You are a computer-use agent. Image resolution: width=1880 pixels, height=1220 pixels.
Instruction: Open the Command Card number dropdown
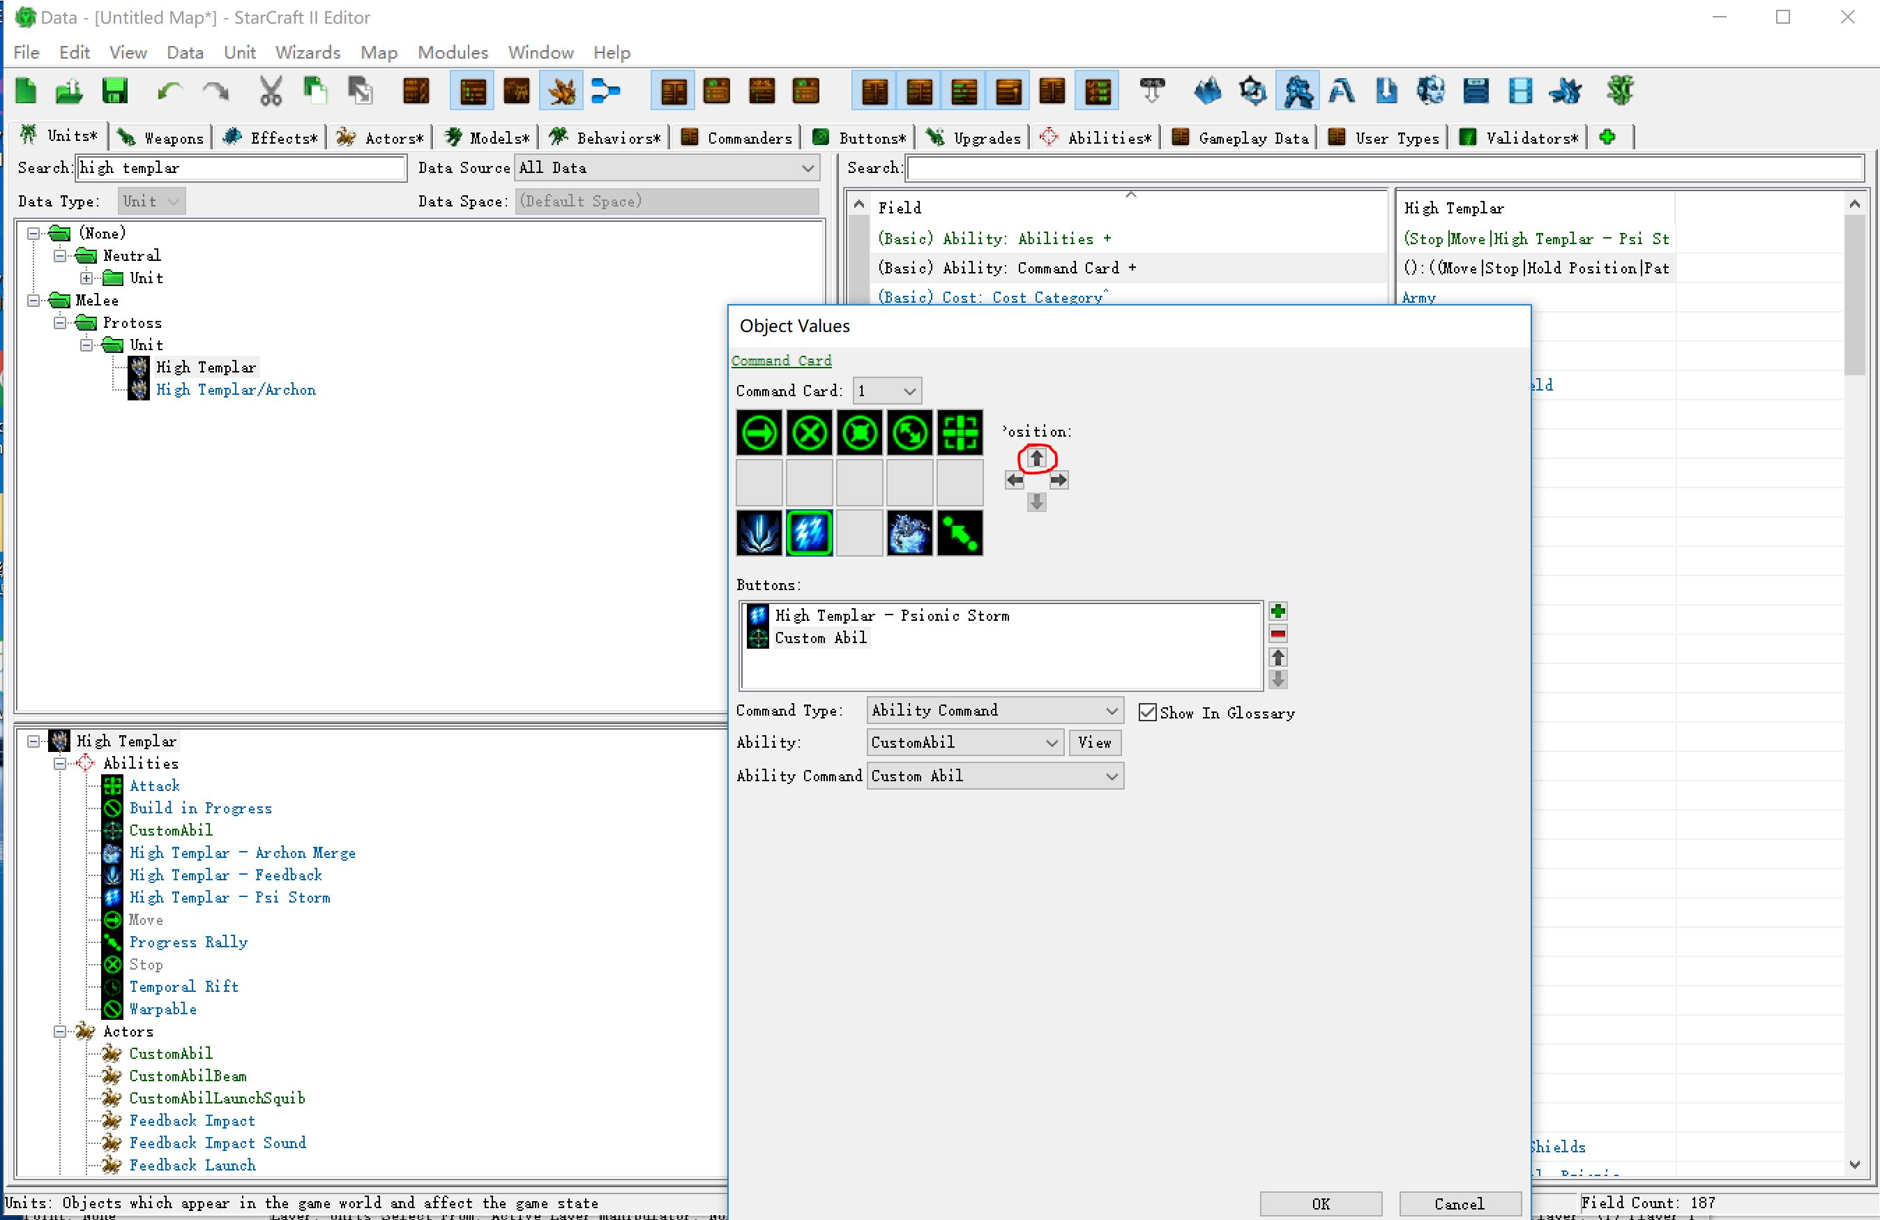pyautogui.click(x=887, y=391)
